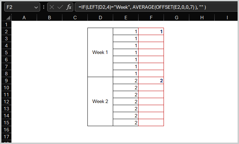Viewport: 239px width, 144px height.
Task: Select column C header
Action: tap(75, 18)
